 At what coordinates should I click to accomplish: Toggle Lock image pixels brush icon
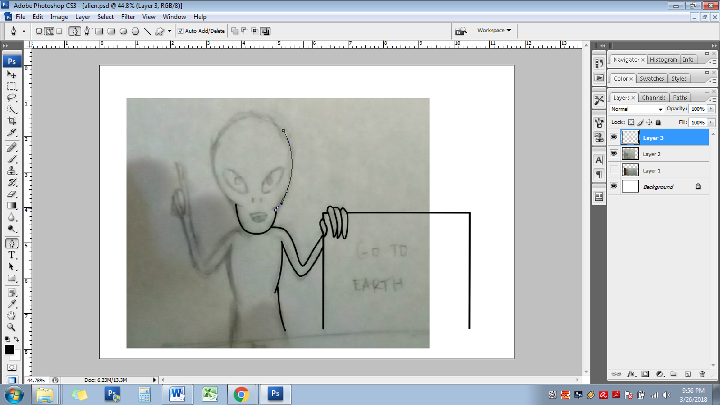coord(640,122)
